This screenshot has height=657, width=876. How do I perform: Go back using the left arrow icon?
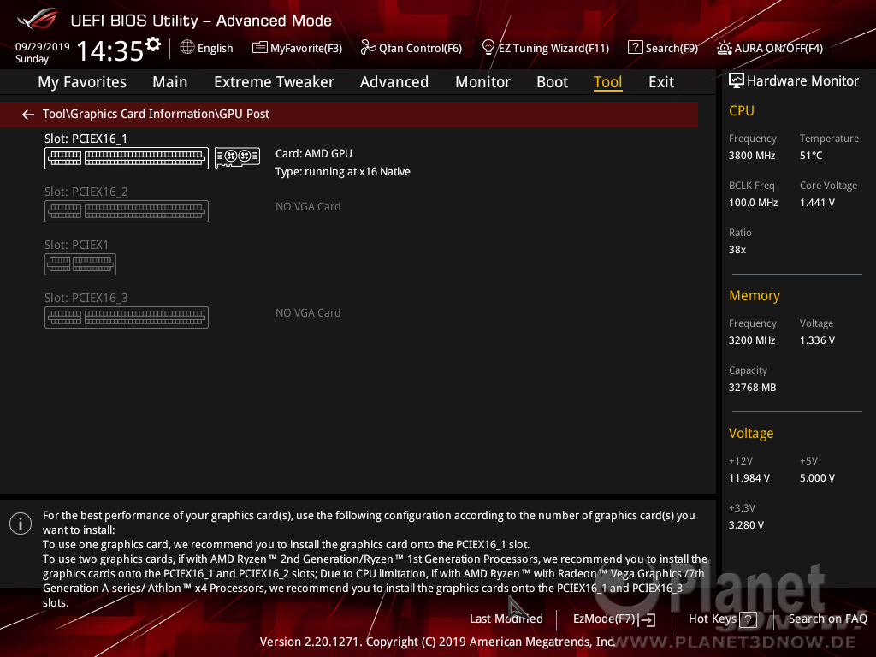coord(28,115)
